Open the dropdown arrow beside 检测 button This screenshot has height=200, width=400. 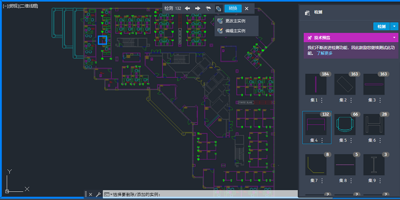[x=394, y=26]
